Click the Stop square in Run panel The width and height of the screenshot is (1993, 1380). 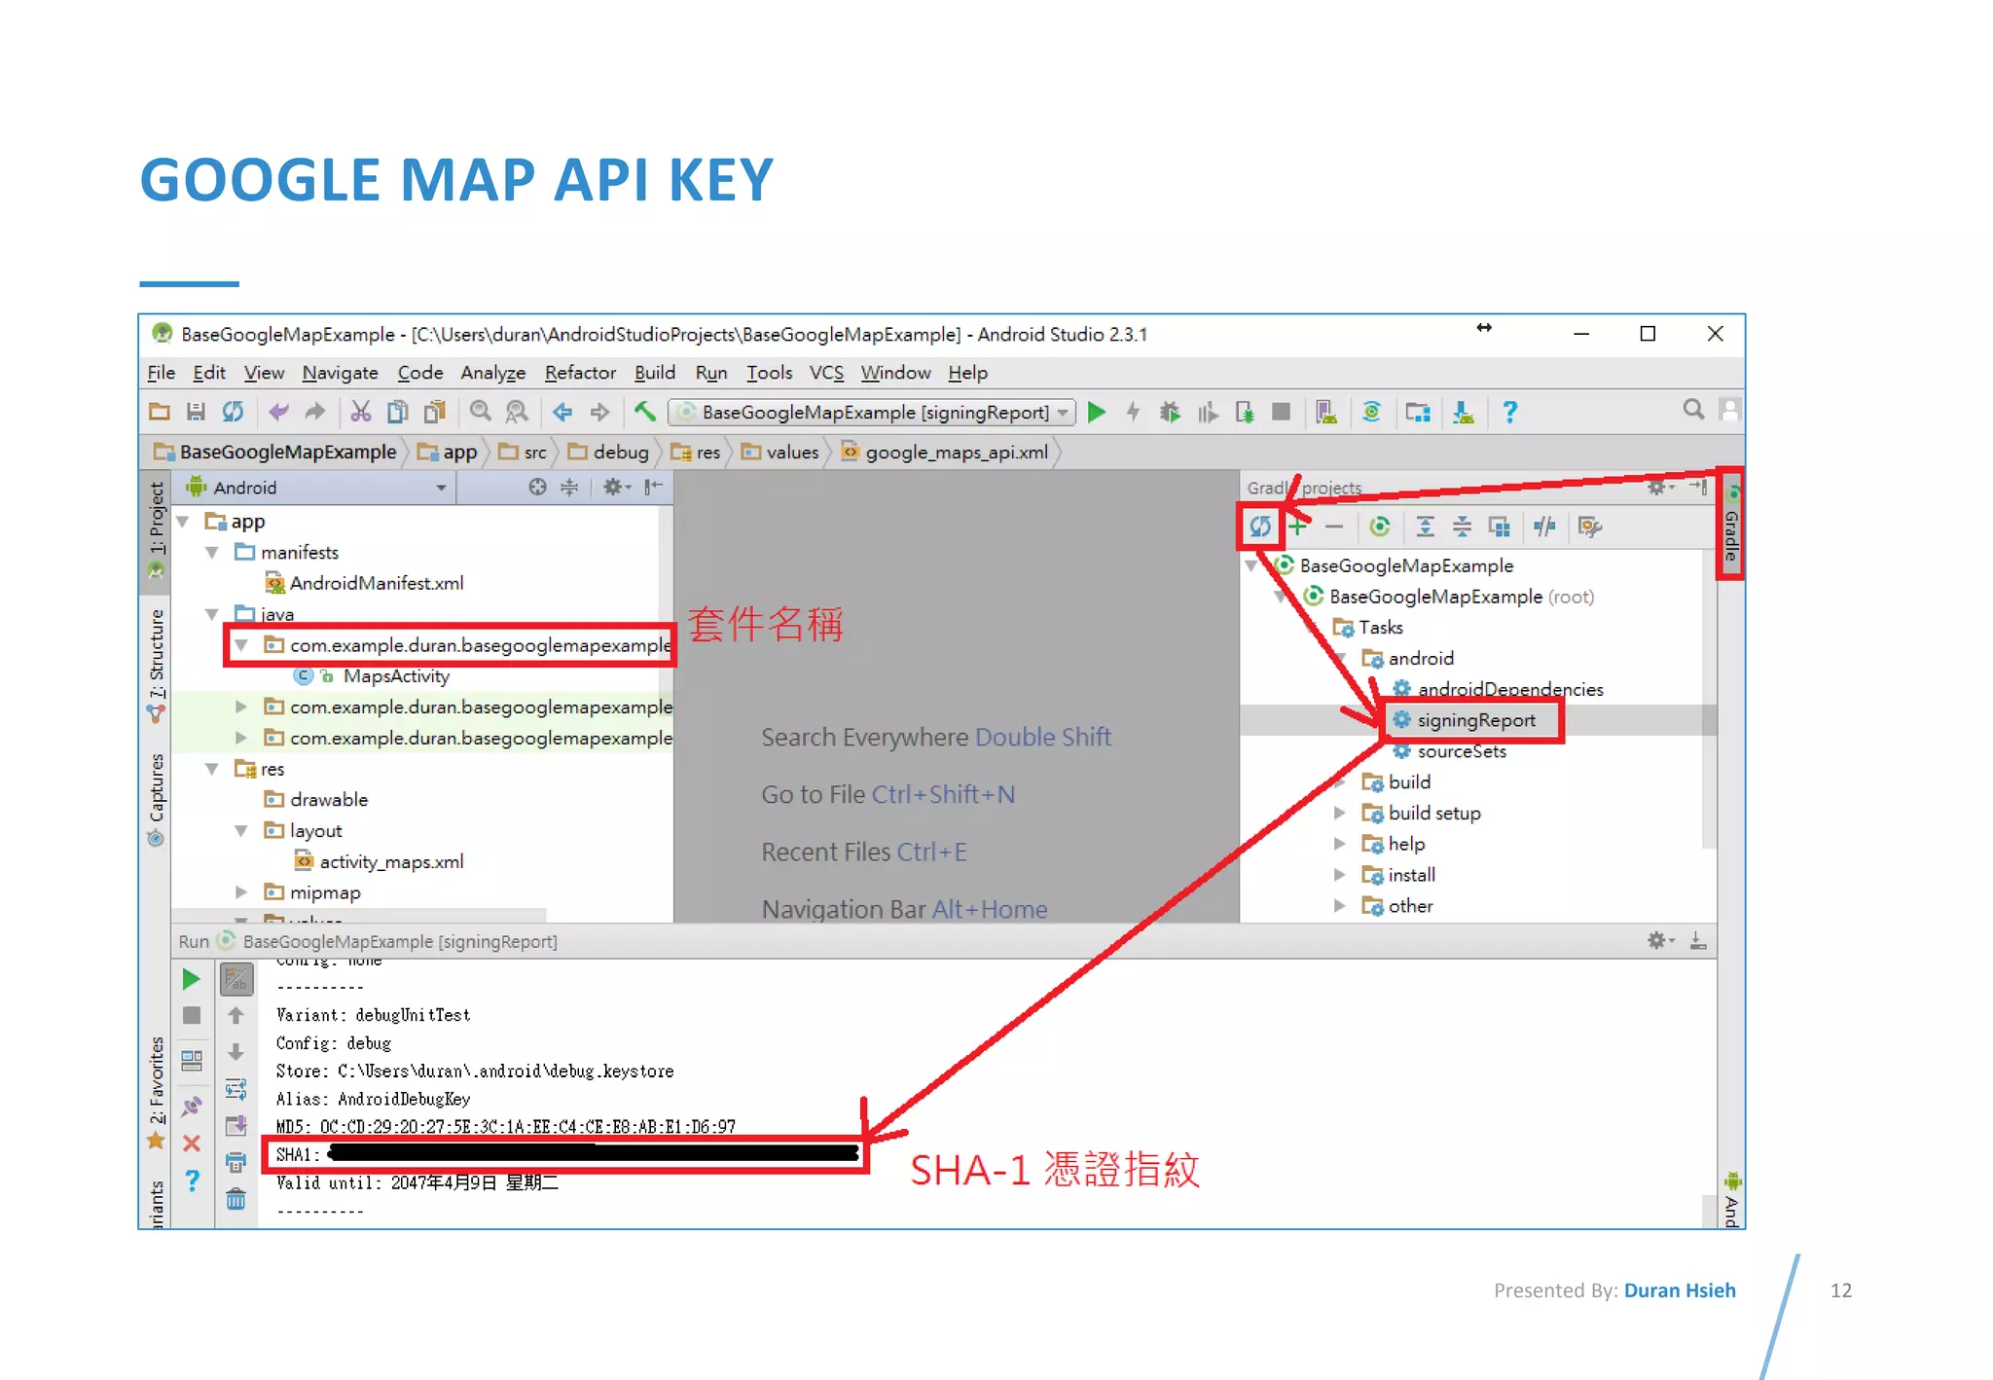(x=192, y=1015)
